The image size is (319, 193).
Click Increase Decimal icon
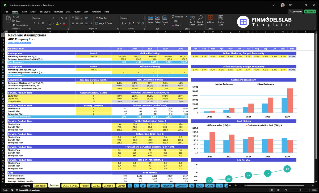(138, 23)
